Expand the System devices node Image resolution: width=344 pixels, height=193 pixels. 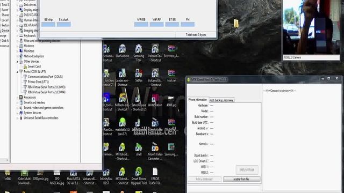(x=18, y=113)
